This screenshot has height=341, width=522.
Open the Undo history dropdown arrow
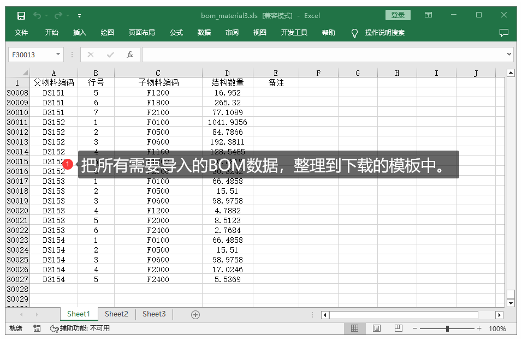[46, 16]
